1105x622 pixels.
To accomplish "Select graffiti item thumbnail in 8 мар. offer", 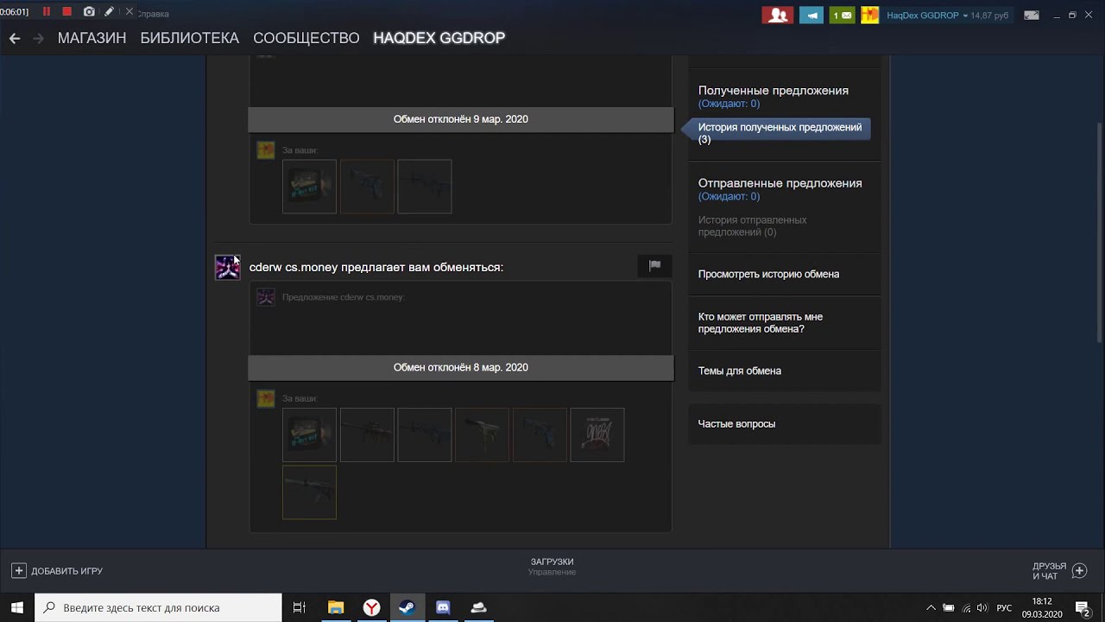I will click(x=597, y=435).
